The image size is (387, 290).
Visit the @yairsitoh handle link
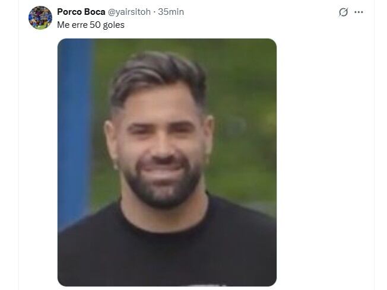(129, 12)
